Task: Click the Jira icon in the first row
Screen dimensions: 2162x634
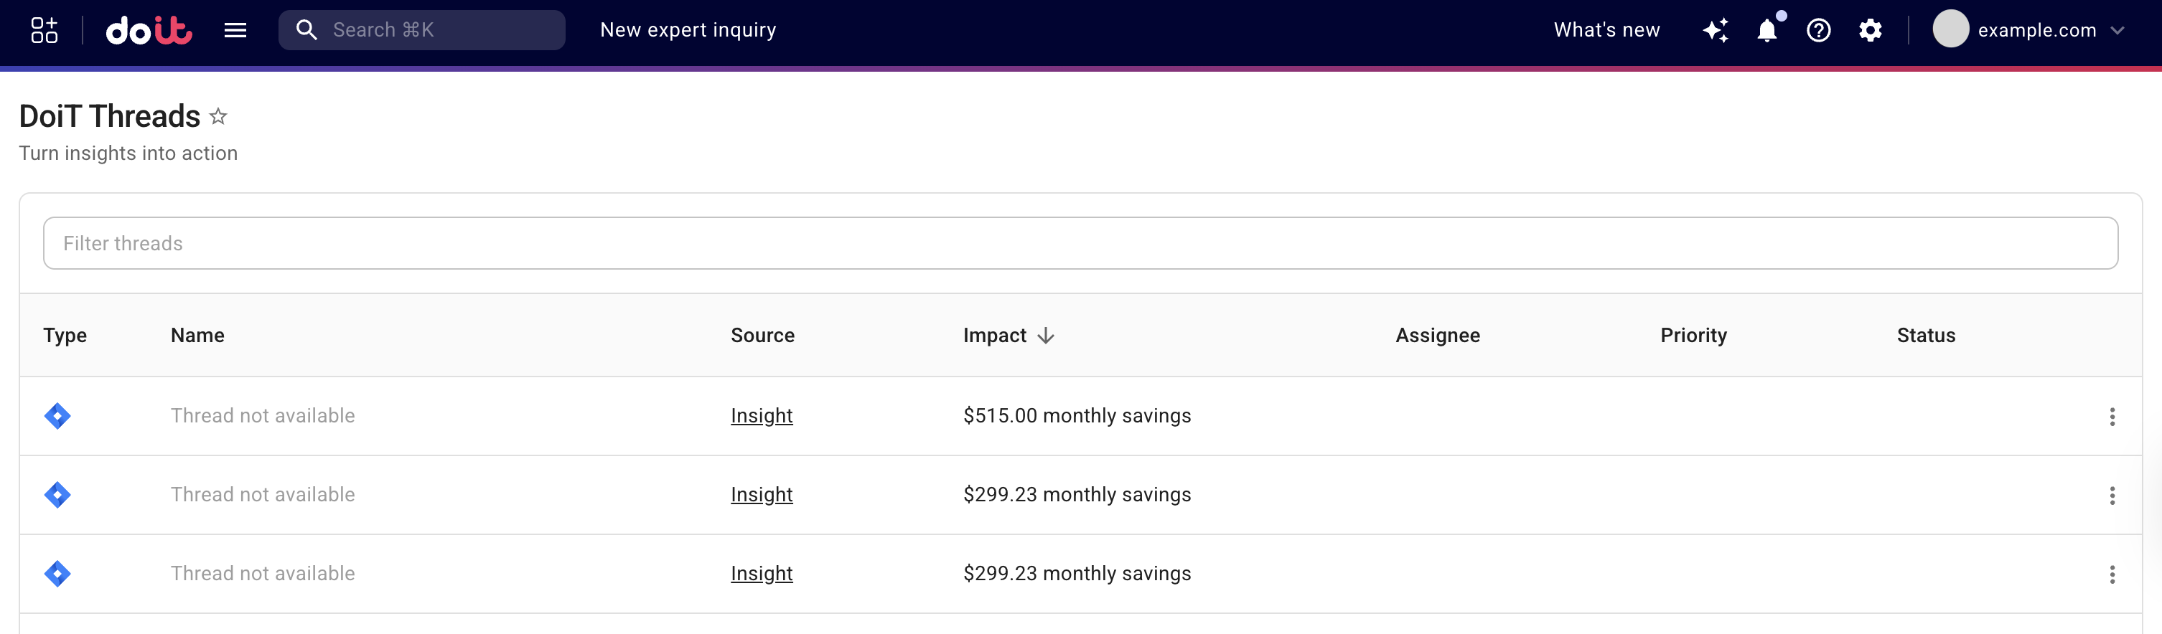Action: pos(57,416)
